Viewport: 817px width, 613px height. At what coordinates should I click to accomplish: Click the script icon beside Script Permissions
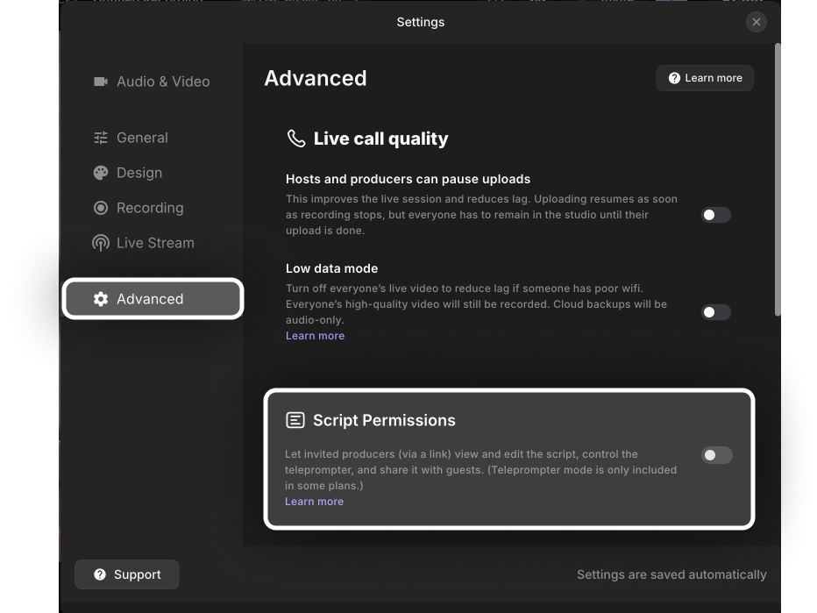coord(295,420)
